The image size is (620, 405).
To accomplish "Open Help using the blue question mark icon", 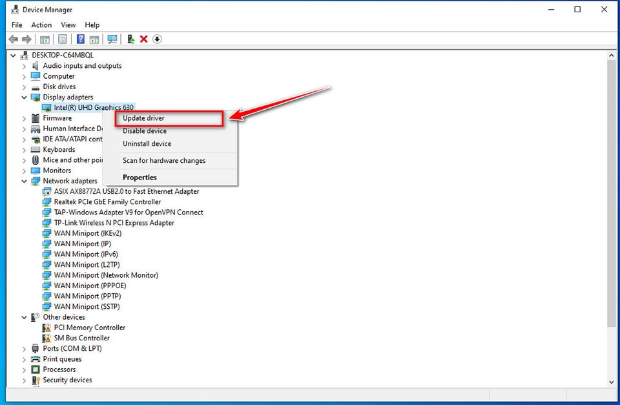I will pos(80,39).
